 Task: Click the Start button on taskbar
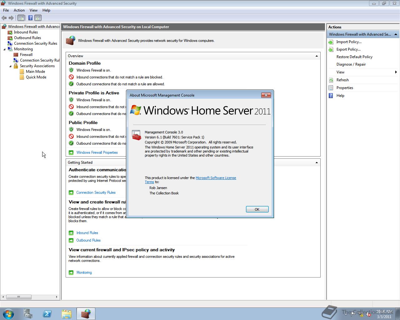click(x=8, y=314)
